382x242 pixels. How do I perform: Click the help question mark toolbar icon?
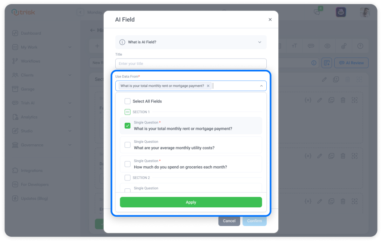point(360,46)
